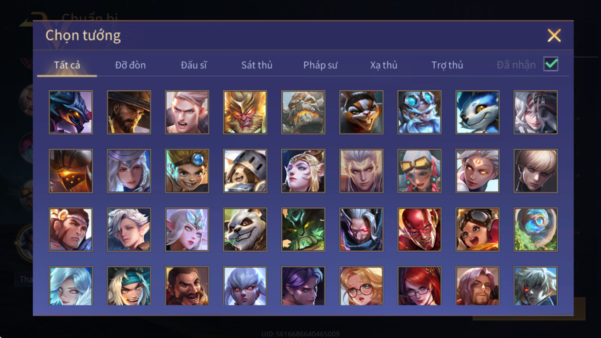Select the Monkey King hero portrait
Viewport: 601px width, 338px height.
245,112
